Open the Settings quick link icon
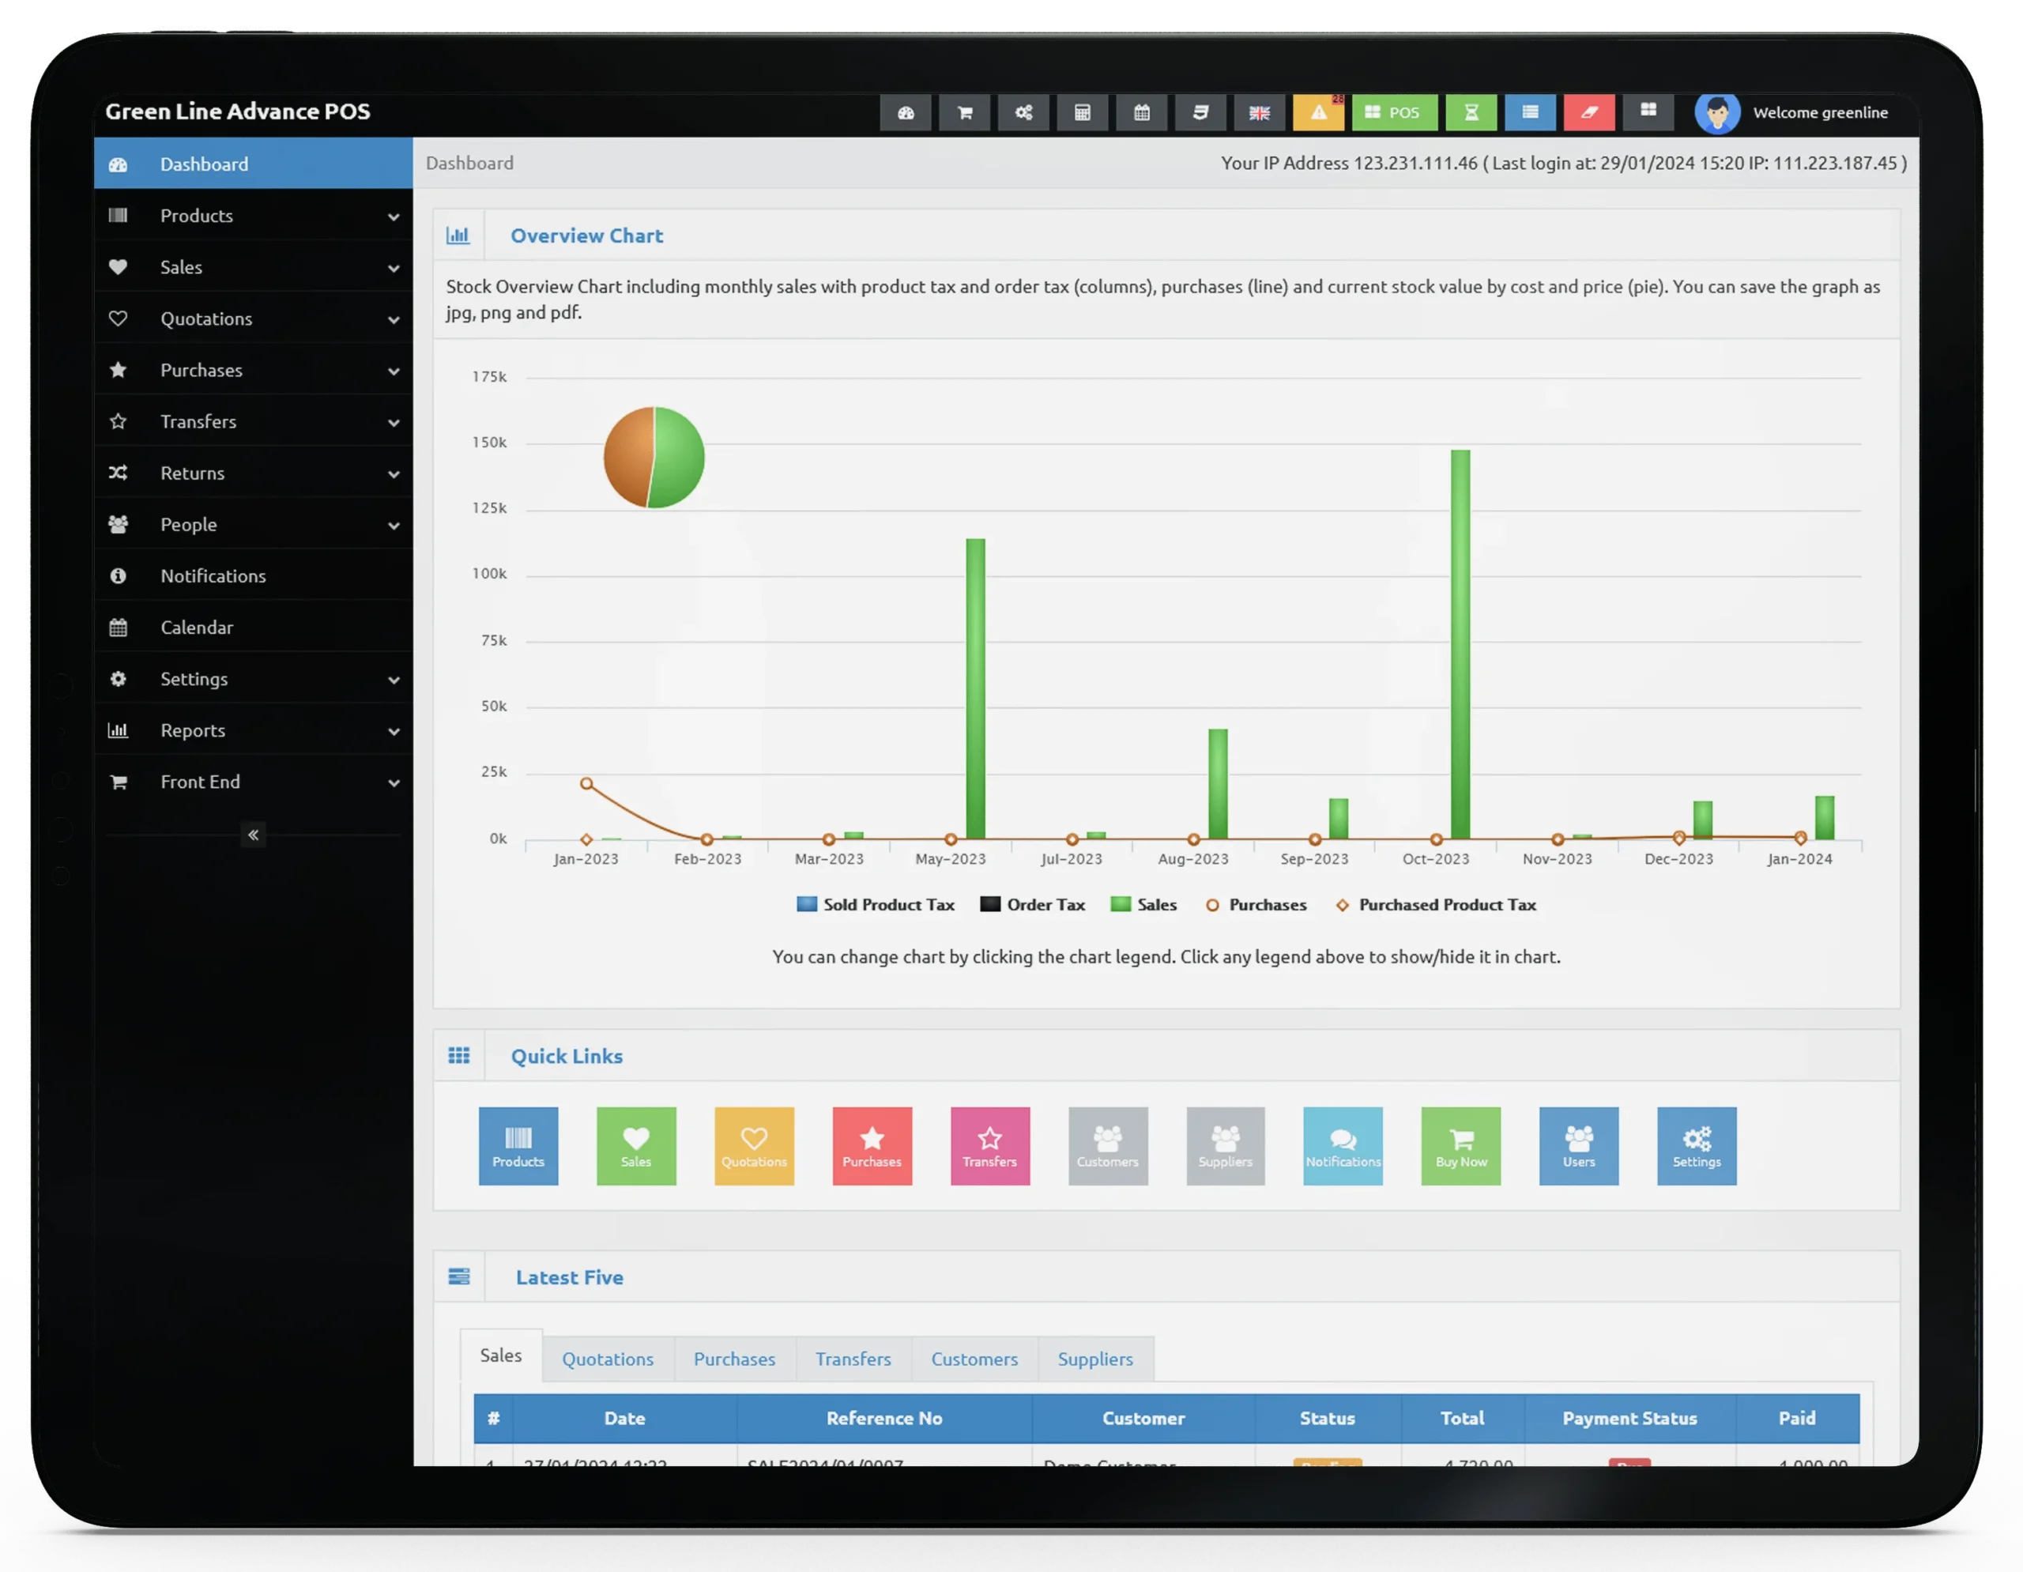The width and height of the screenshot is (2023, 1572). point(1696,1145)
